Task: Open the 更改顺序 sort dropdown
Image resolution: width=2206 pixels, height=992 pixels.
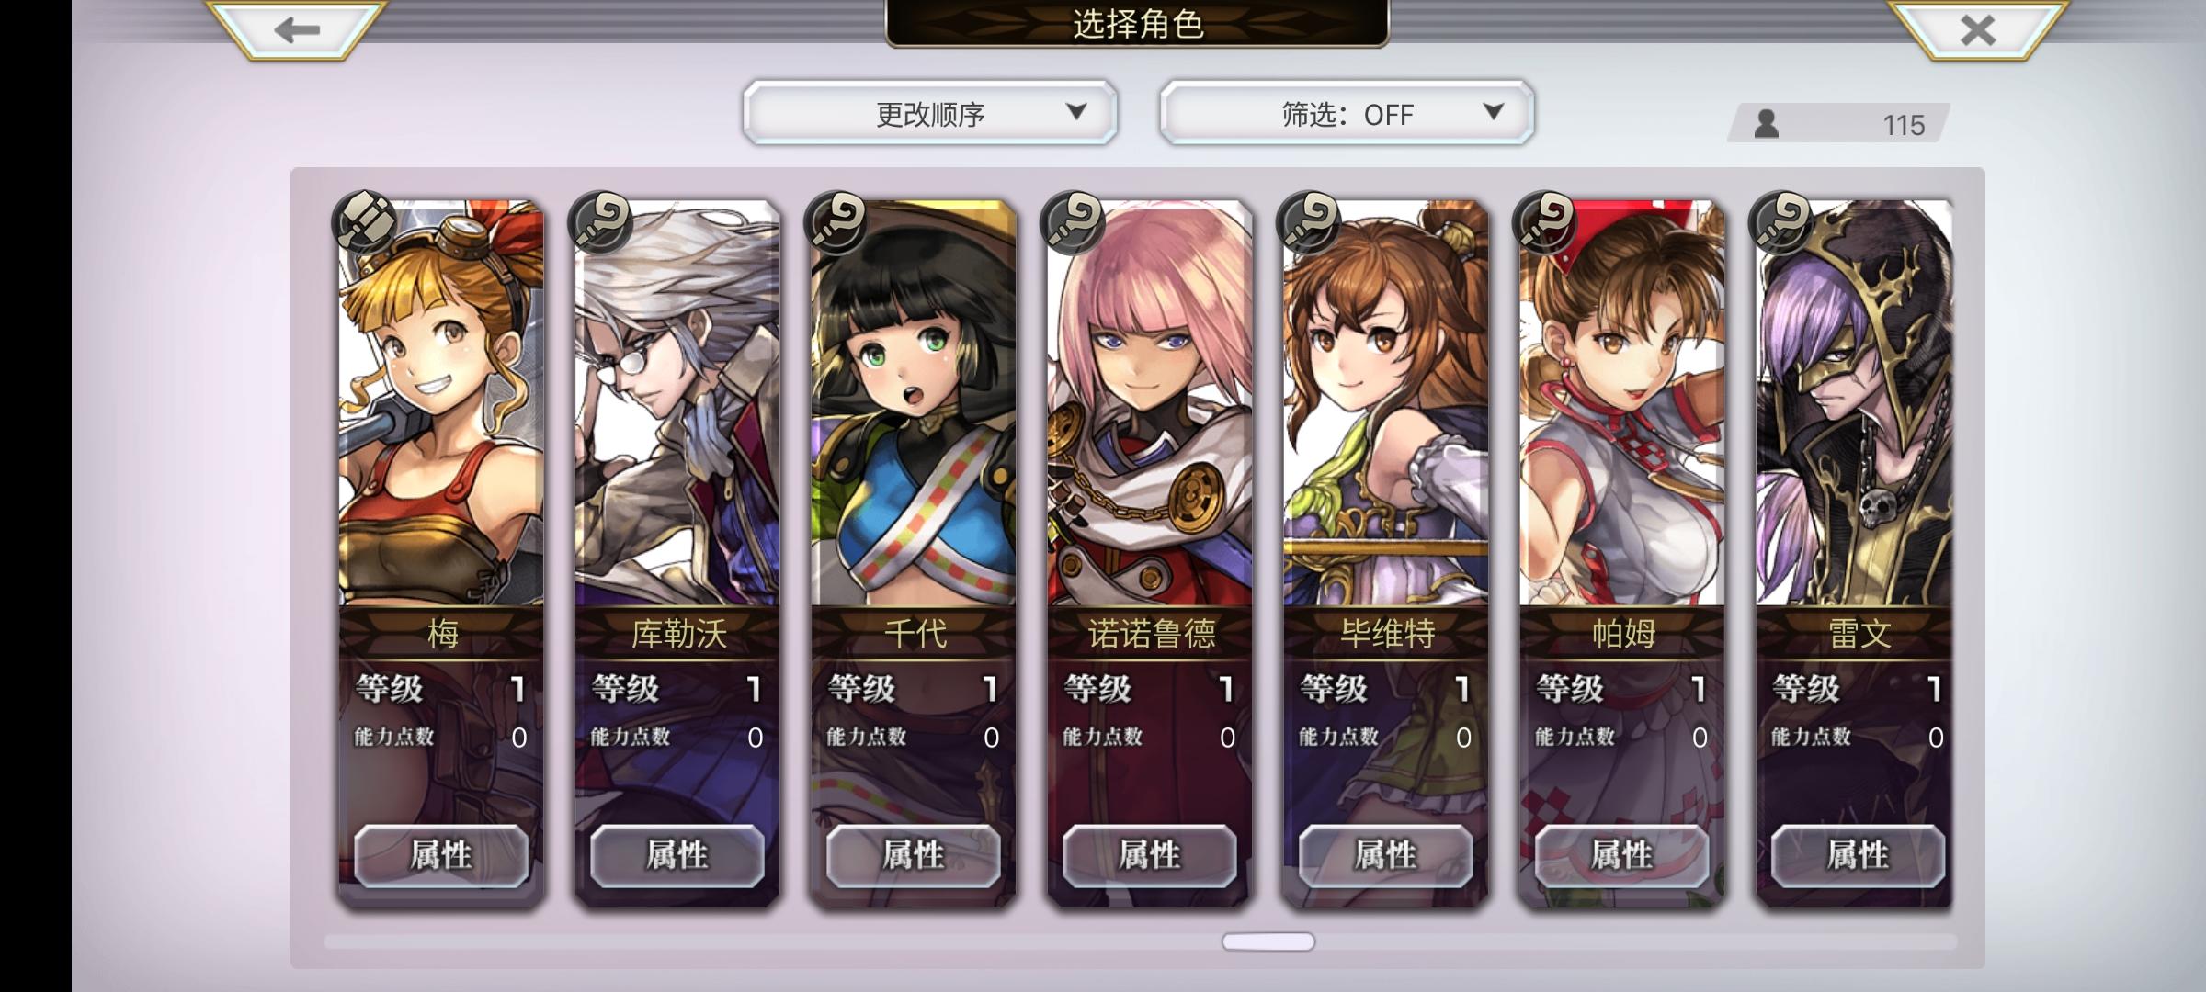Action: tap(930, 113)
